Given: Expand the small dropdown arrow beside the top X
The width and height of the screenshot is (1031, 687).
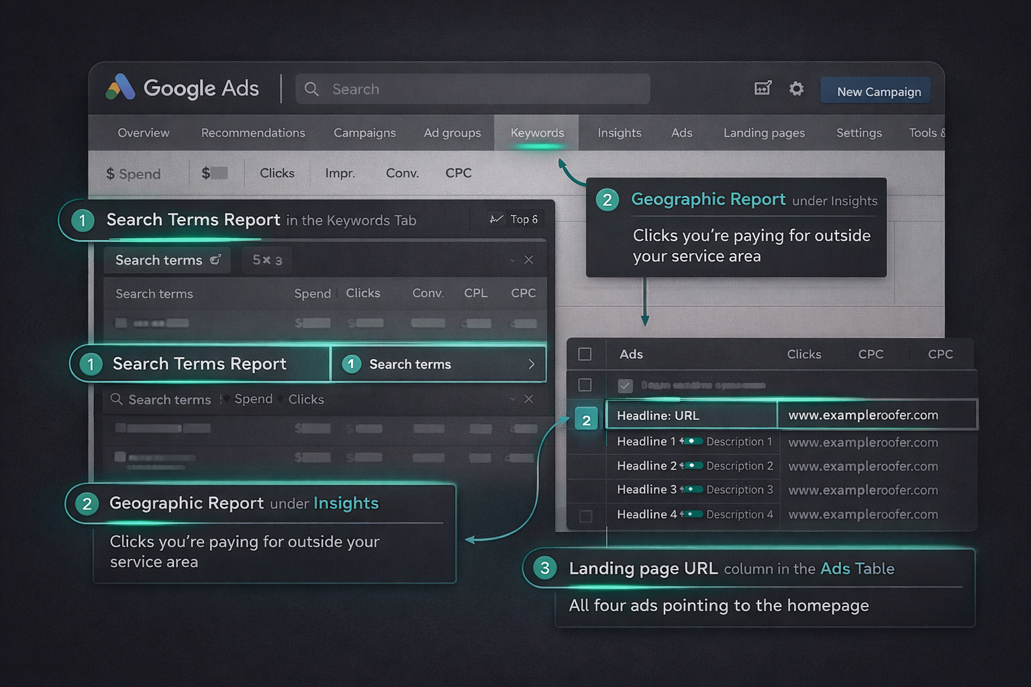Looking at the screenshot, I should 512,260.
